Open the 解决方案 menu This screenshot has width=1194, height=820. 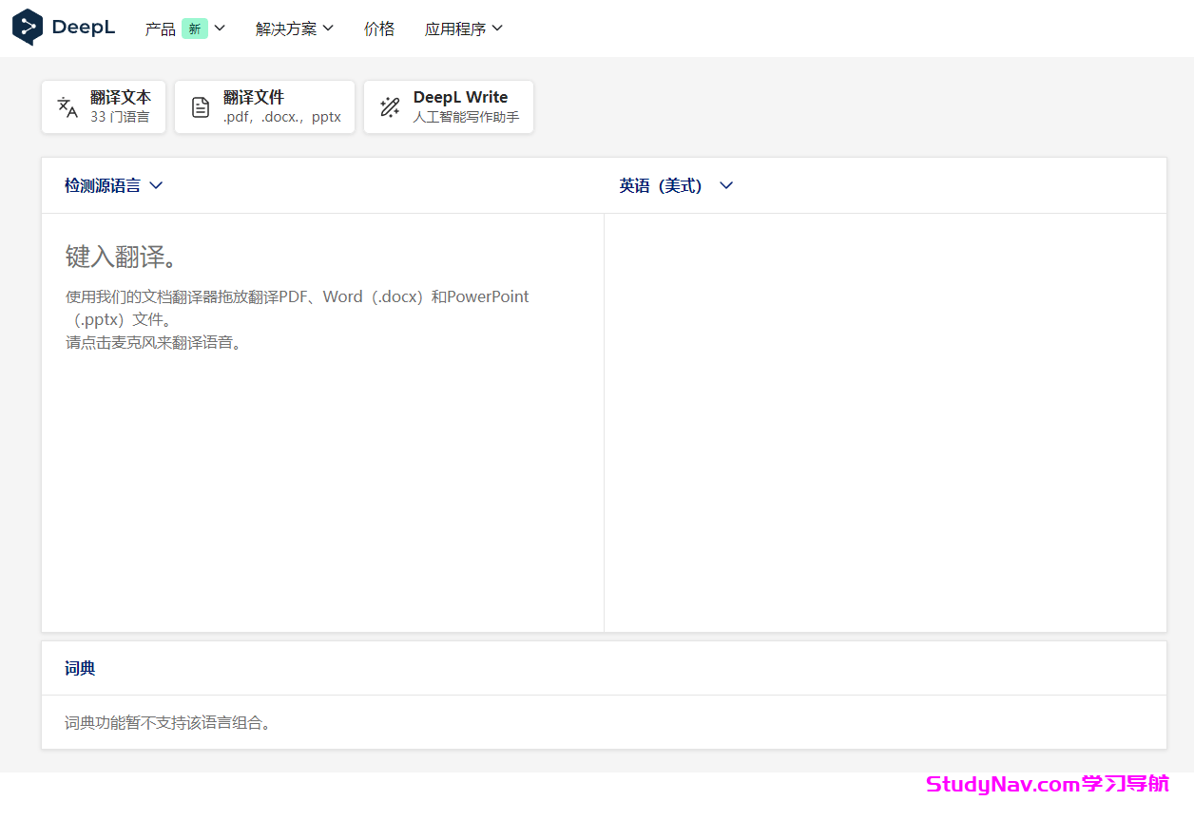295,29
